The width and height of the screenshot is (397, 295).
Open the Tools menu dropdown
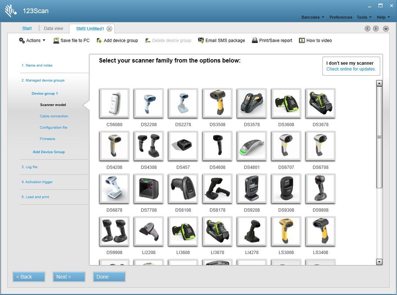[x=364, y=17]
